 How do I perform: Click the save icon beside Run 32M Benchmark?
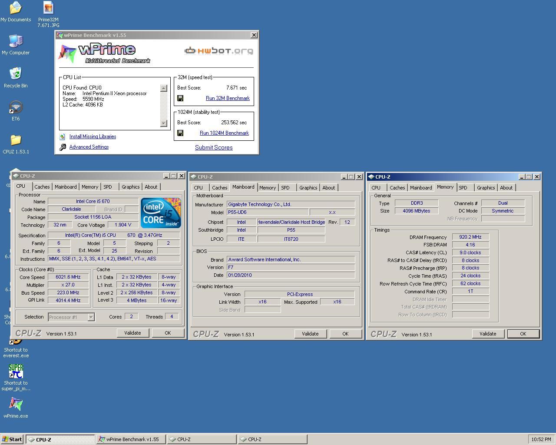pyautogui.click(x=180, y=98)
